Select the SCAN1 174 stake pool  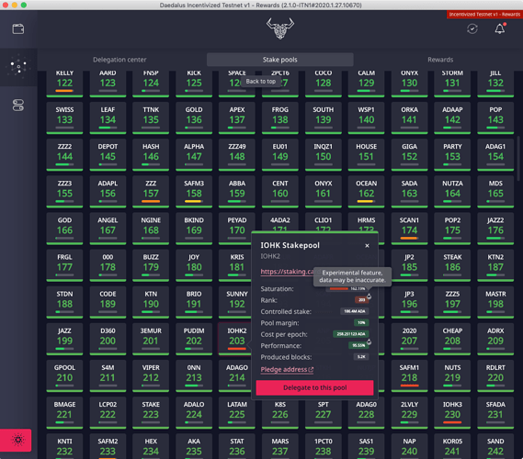click(409, 229)
